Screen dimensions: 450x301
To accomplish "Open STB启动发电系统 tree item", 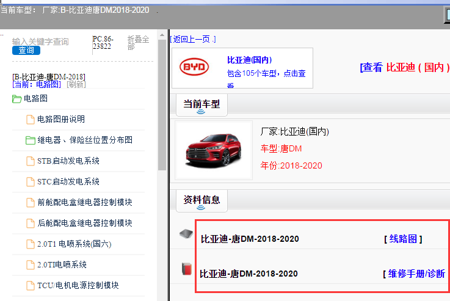I will point(68,161).
